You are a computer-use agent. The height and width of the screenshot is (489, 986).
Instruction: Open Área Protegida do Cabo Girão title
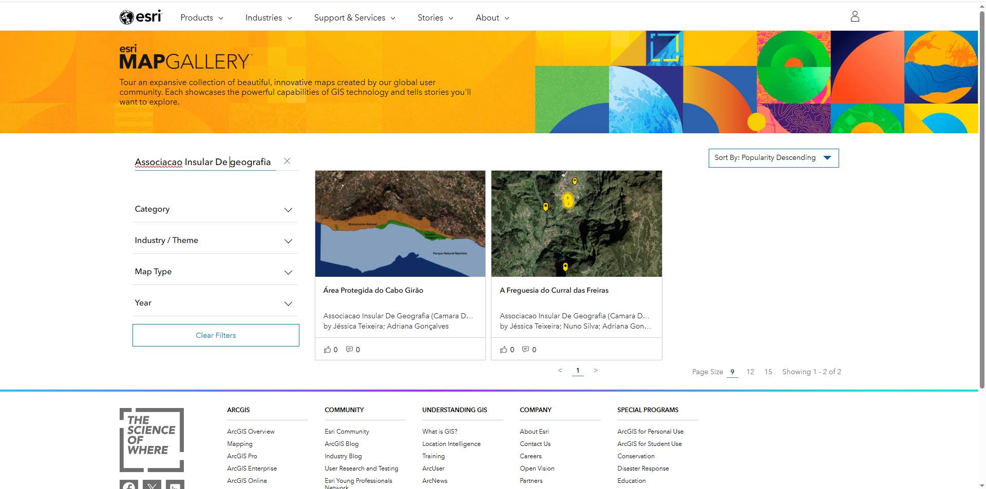(373, 290)
